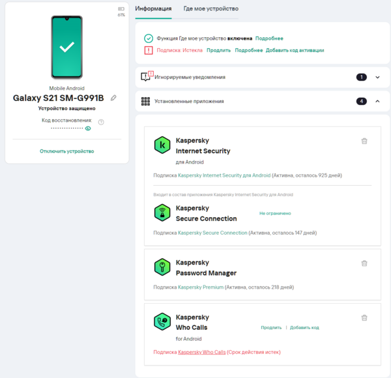Open Kaspersky Internet Security для Android subscription link
391x378 pixels.
pos(224,175)
